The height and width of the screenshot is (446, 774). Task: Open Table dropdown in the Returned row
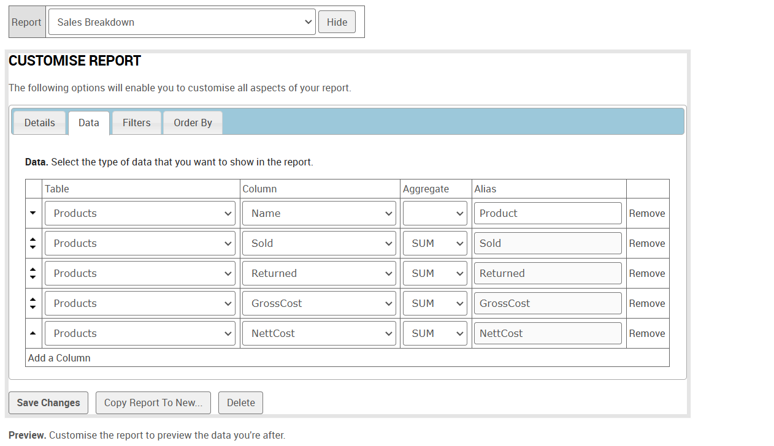tap(140, 273)
